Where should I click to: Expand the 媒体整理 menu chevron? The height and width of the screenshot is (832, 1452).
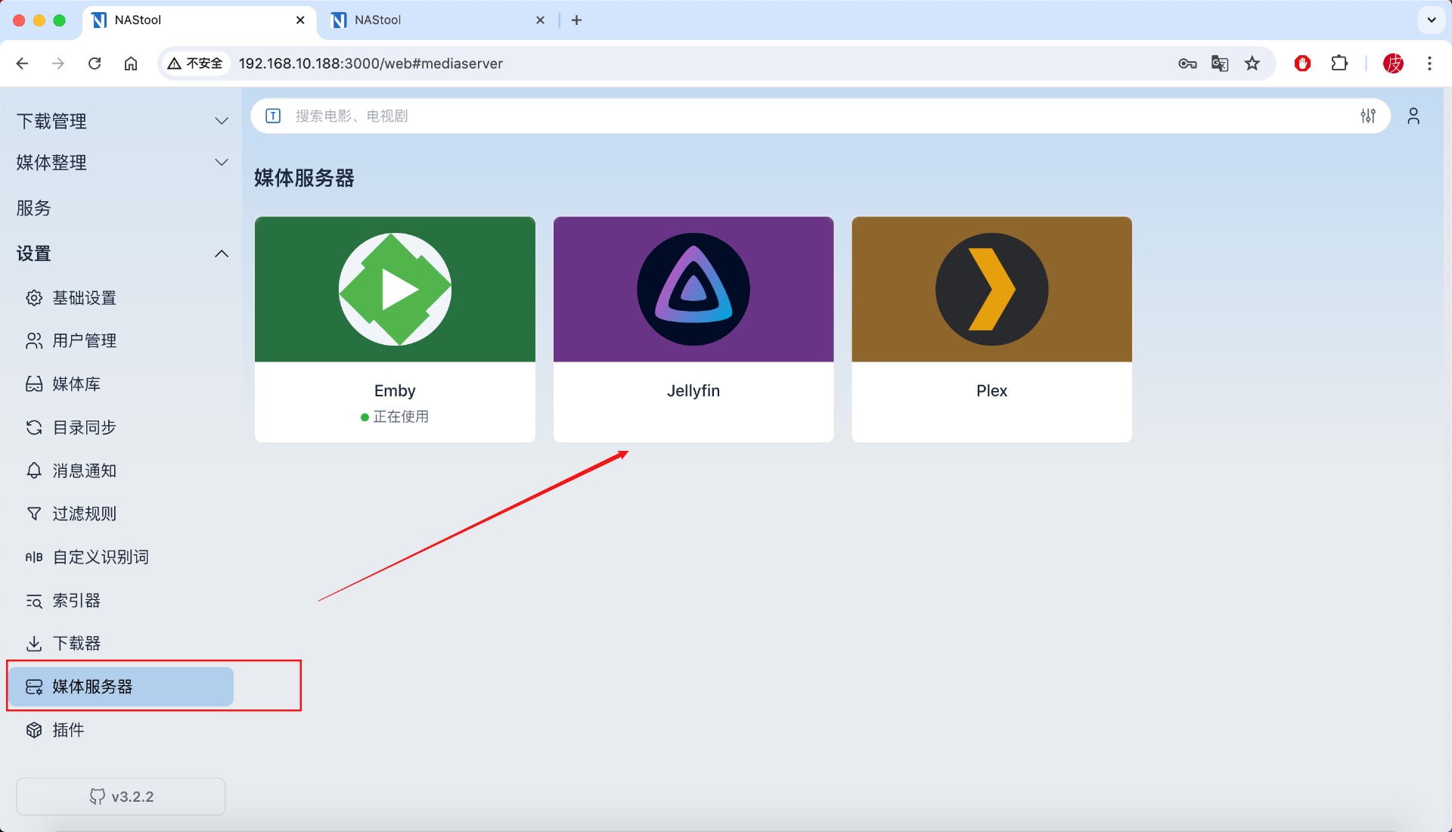pos(222,162)
